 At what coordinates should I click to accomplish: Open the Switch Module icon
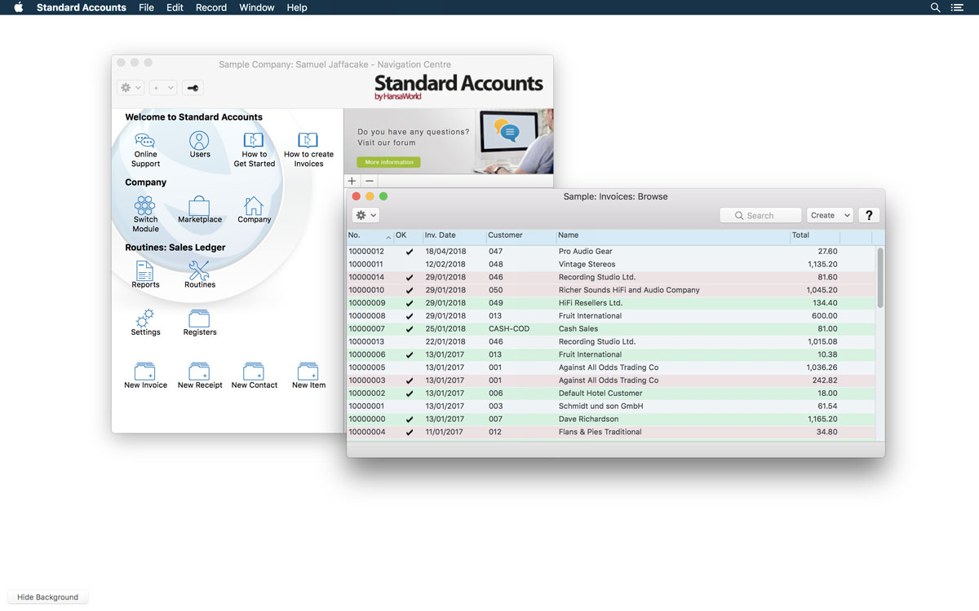tap(145, 205)
